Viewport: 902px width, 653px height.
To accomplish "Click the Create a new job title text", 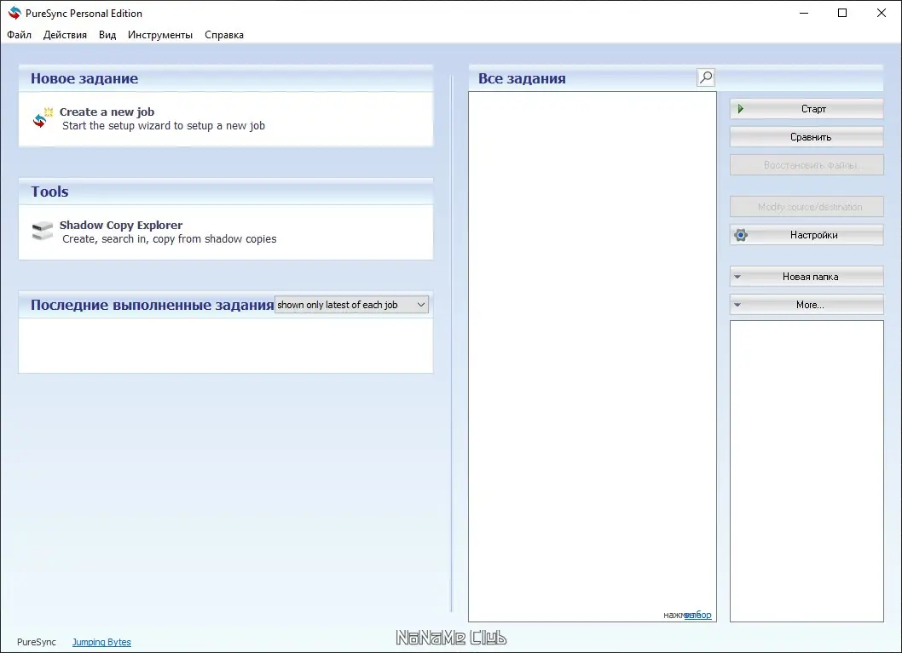I will (107, 112).
